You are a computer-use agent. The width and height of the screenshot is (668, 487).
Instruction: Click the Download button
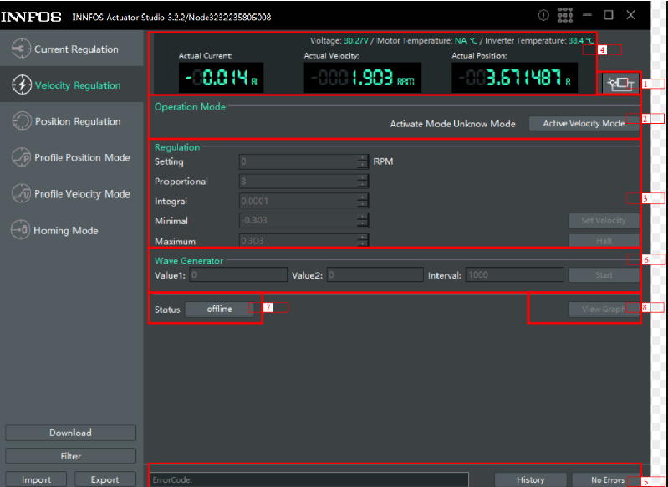click(x=70, y=433)
